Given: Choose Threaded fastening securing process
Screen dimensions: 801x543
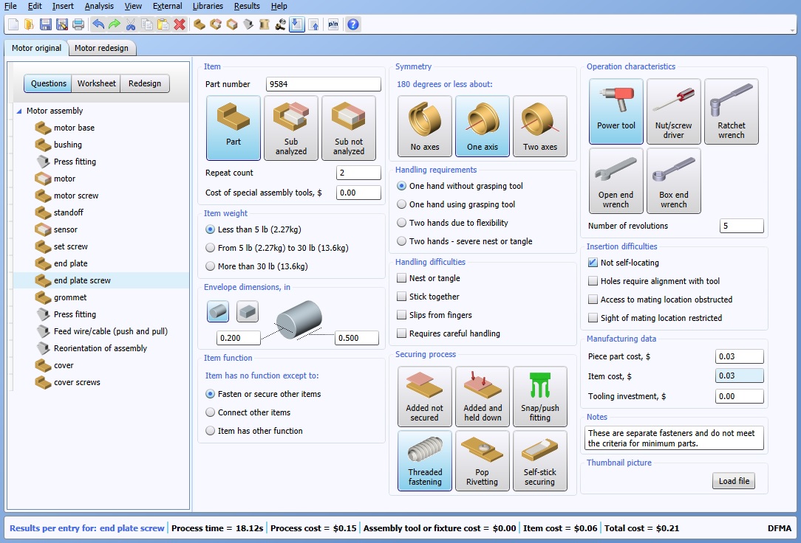Looking at the screenshot, I should [425, 461].
